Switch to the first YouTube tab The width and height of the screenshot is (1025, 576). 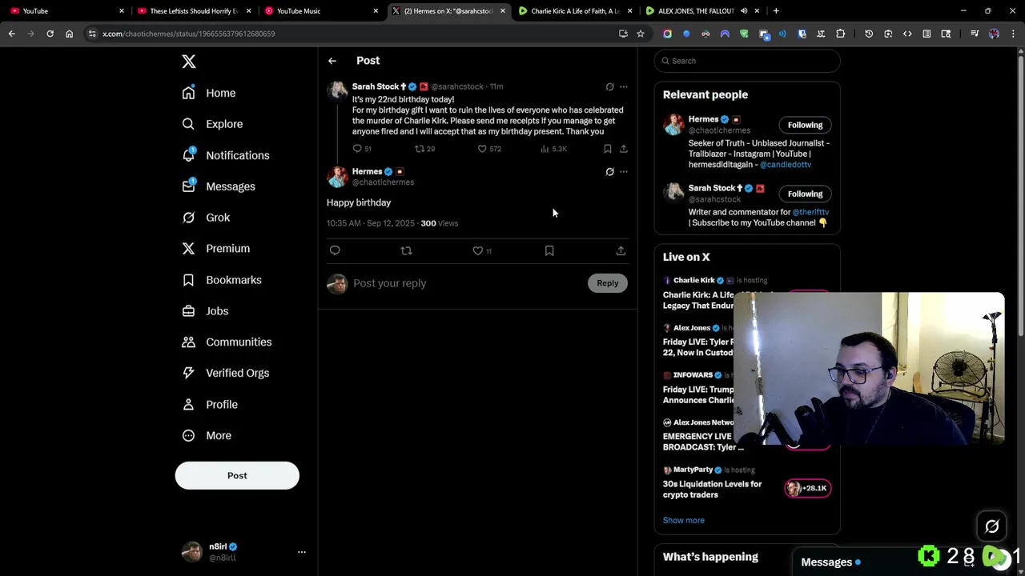coord(66,11)
